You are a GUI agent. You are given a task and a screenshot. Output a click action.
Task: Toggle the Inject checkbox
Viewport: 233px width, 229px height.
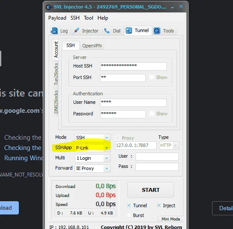click(x=159, y=206)
